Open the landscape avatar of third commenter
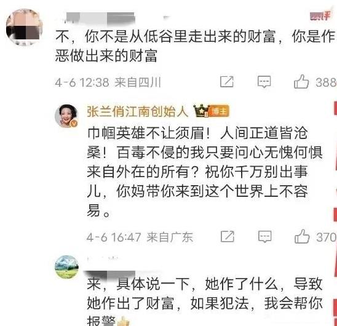Image resolution: width=337 pixels, height=326 pixels. tap(66, 267)
